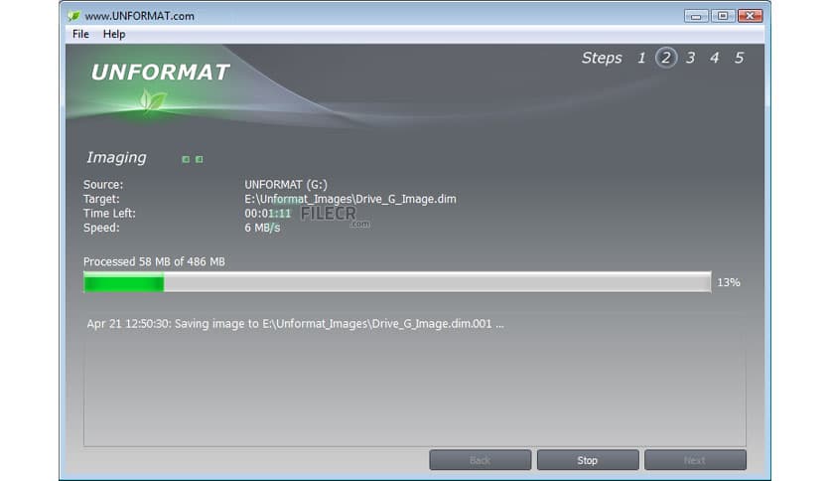Image resolution: width=830 pixels, height=481 pixels.
Task: Click the source value 'UNFORMAT (G:)'
Action: click(x=286, y=184)
